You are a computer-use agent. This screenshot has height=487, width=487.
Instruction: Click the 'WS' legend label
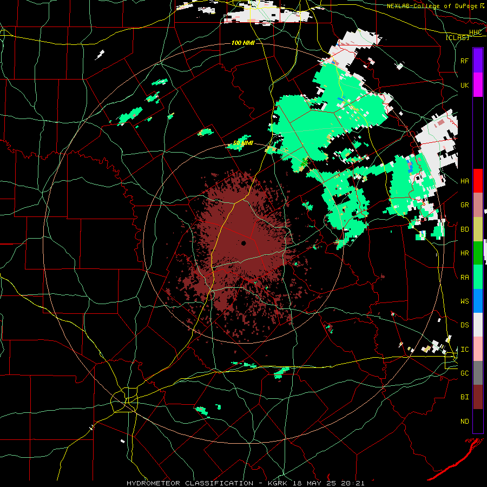coord(464,301)
